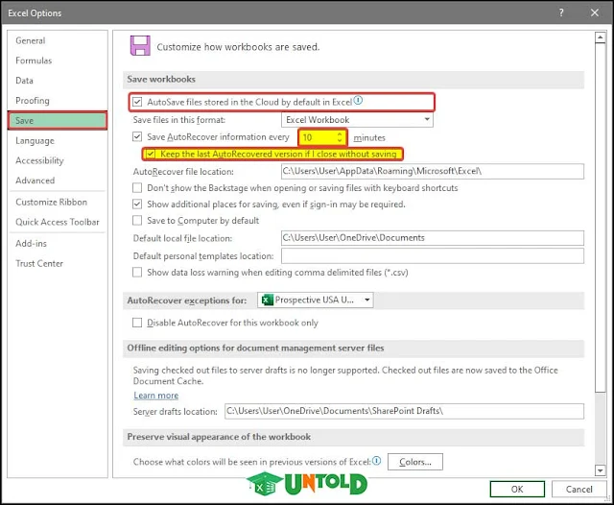This screenshot has width=614, height=505.
Task: Click the Default personal templates location field
Action: [x=433, y=255]
